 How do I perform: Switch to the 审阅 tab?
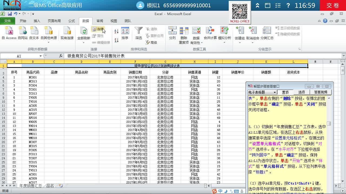pos(100,21)
